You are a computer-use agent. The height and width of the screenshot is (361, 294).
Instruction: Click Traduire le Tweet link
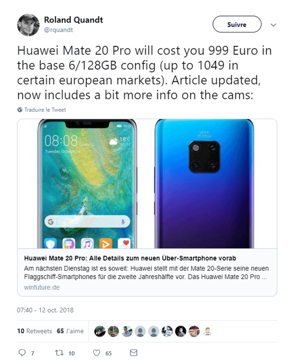(45, 109)
